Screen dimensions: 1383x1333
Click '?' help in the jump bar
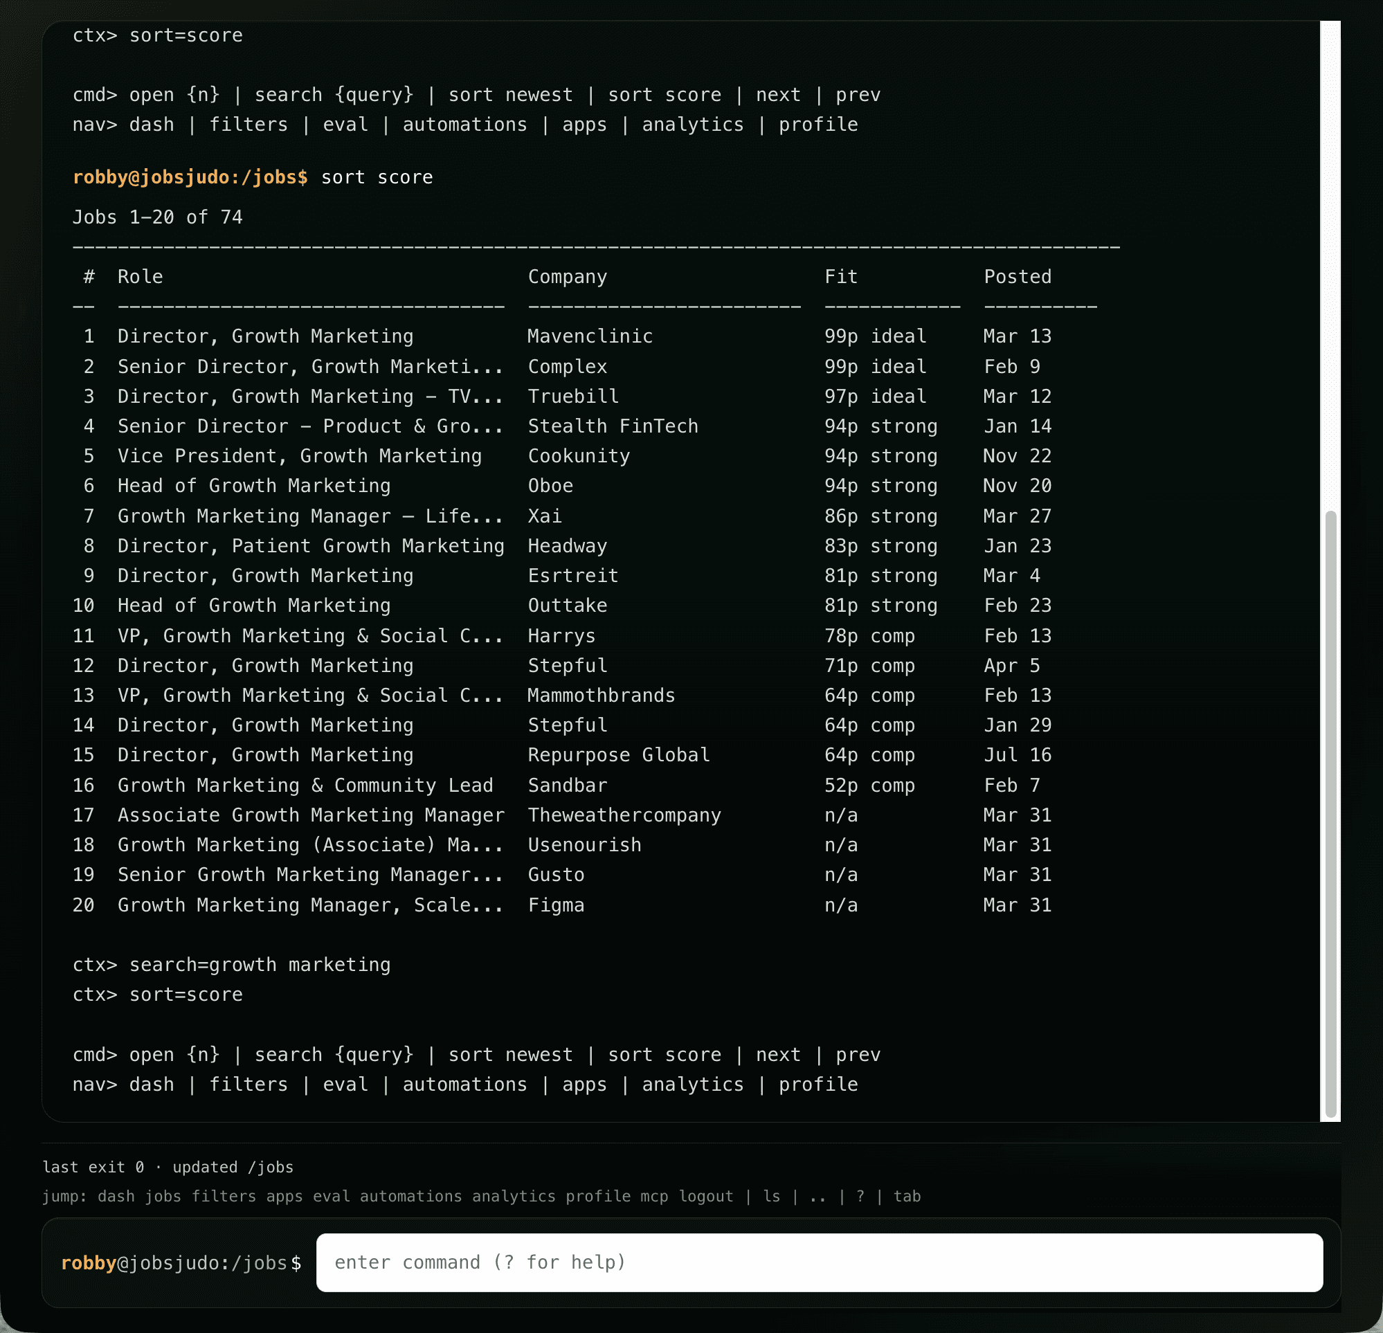pyautogui.click(x=860, y=1196)
